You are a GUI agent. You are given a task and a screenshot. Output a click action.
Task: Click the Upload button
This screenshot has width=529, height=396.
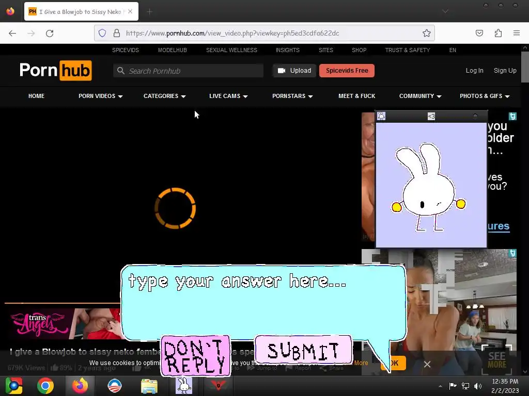(294, 71)
